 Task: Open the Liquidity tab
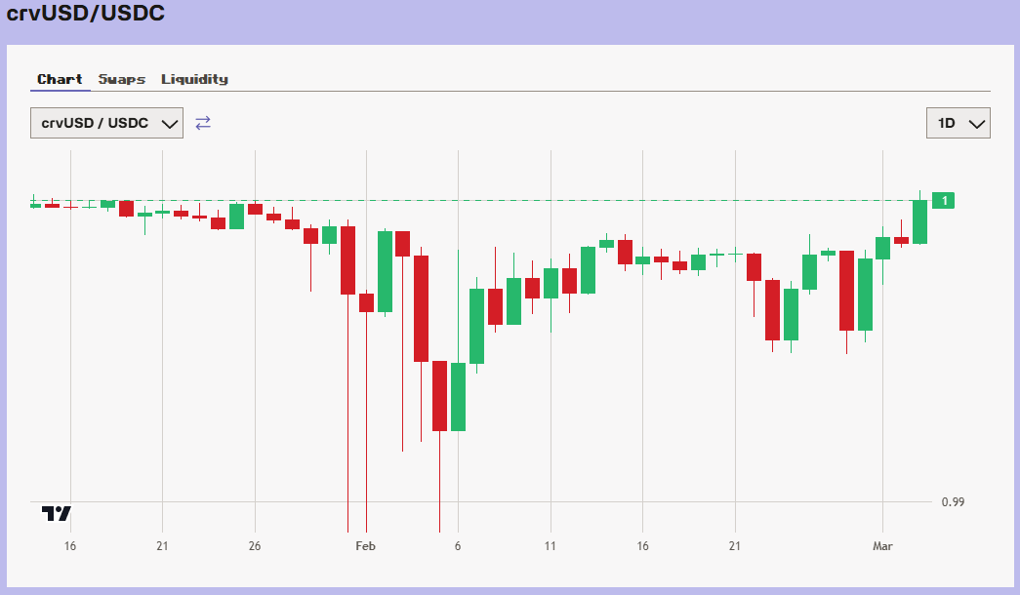[194, 79]
